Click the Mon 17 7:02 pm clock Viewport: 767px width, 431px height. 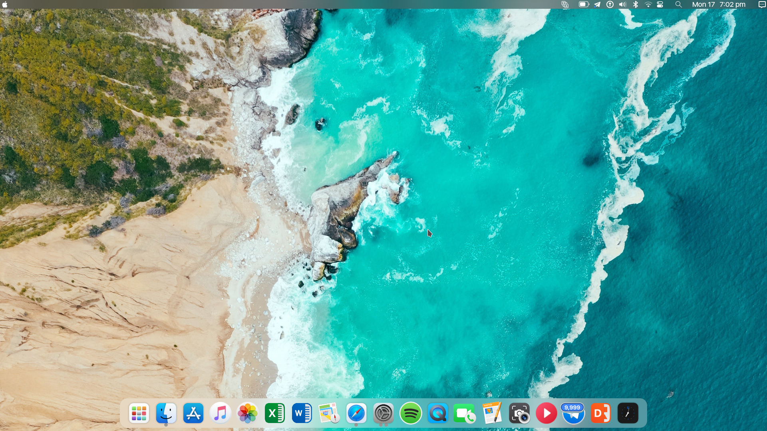(x=719, y=4)
